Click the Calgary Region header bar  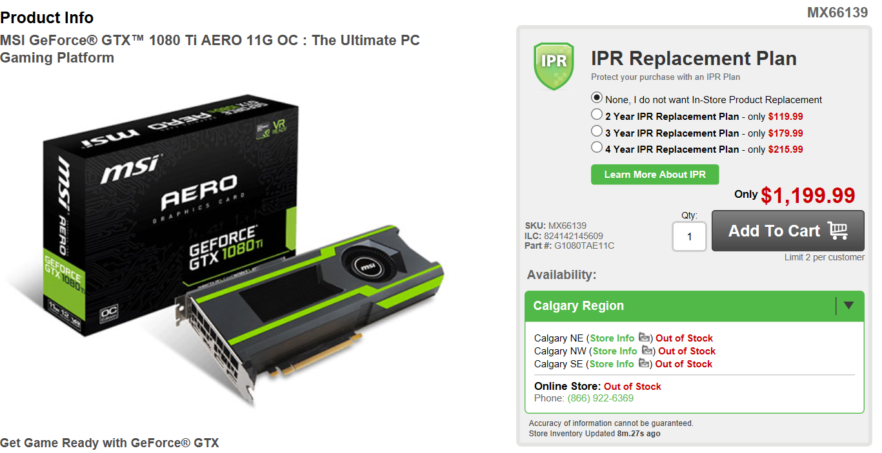[694, 306]
